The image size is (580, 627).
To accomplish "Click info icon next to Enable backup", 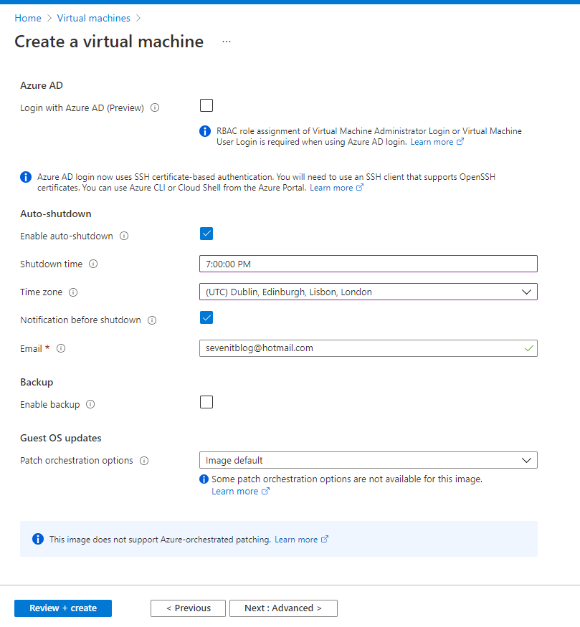I will 90,404.
